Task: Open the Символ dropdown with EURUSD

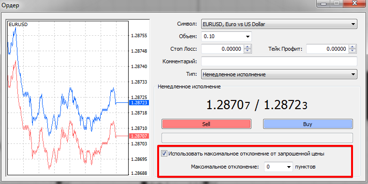Action: [x=279, y=24]
